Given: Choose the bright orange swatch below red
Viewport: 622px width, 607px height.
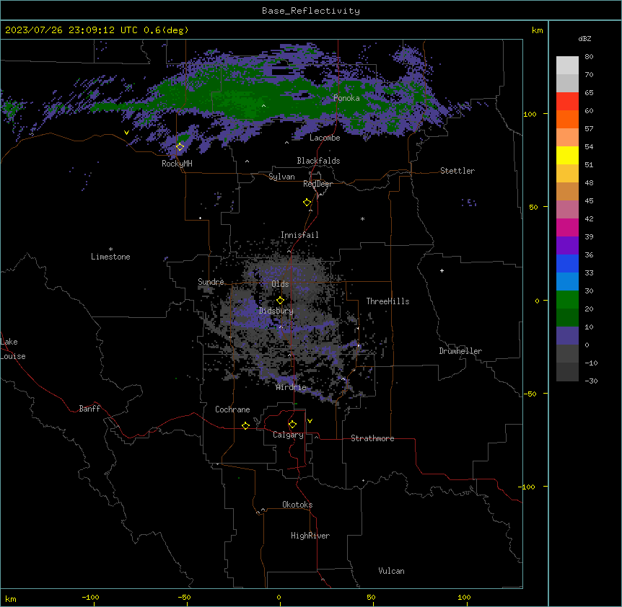Looking at the screenshot, I should 567,119.
